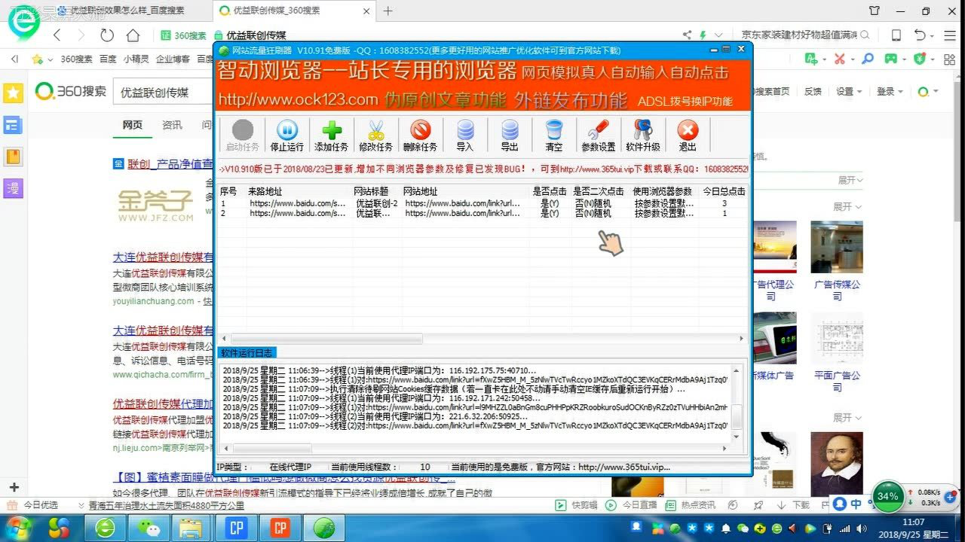Open 参数设置 parameter settings
Screen dimensions: 965x542
coord(598,135)
